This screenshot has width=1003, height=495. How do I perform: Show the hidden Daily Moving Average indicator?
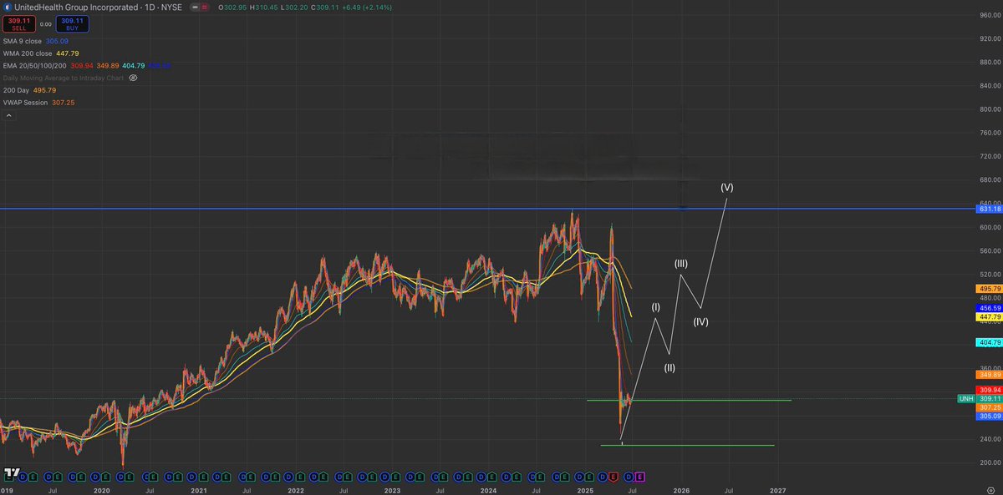[133, 78]
